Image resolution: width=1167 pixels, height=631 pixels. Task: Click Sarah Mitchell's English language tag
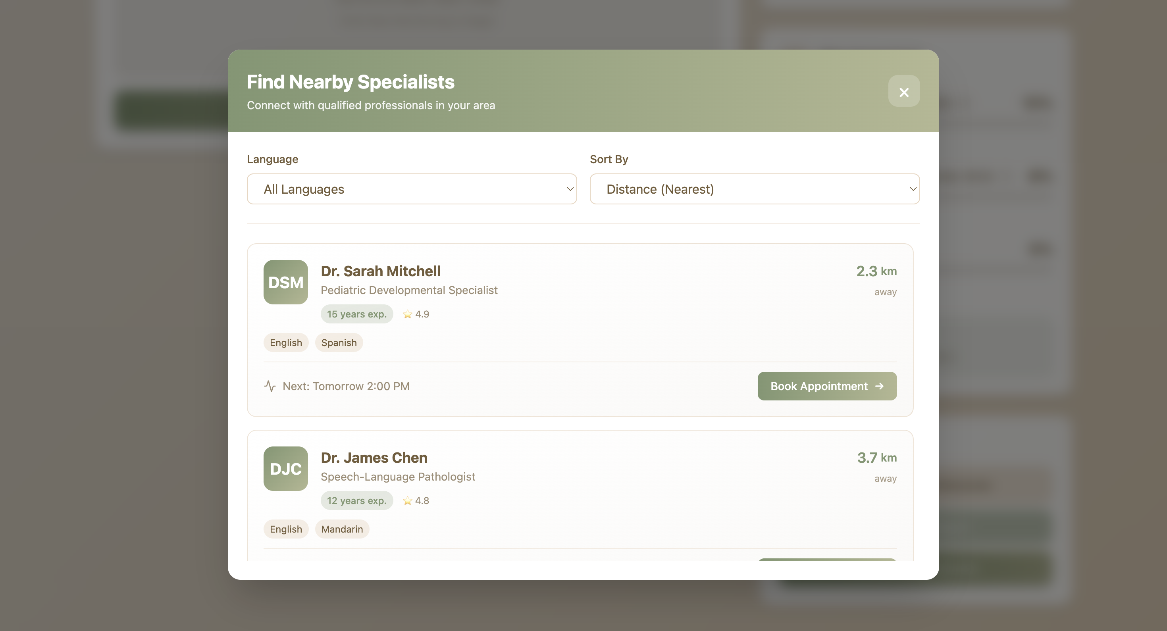pyautogui.click(x=286, y=343)
